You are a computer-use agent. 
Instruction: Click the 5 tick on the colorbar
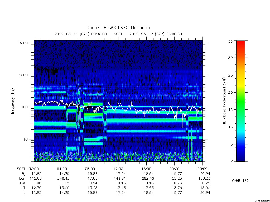click(x=232, y=144)
